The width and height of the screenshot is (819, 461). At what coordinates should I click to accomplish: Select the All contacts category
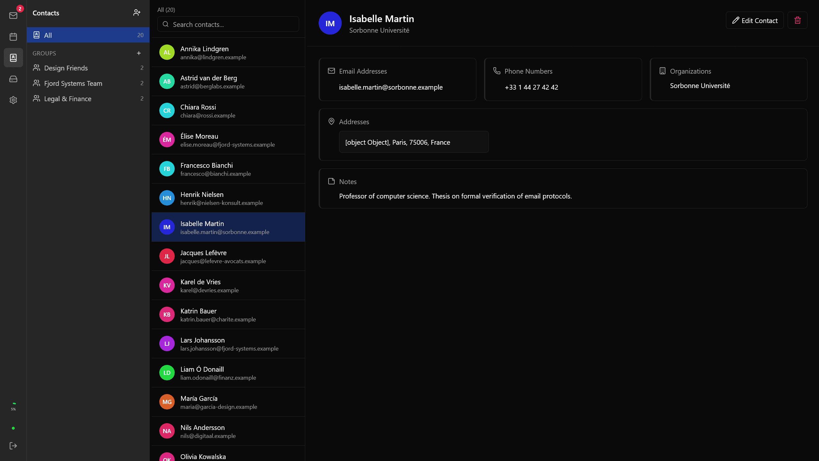88,35
